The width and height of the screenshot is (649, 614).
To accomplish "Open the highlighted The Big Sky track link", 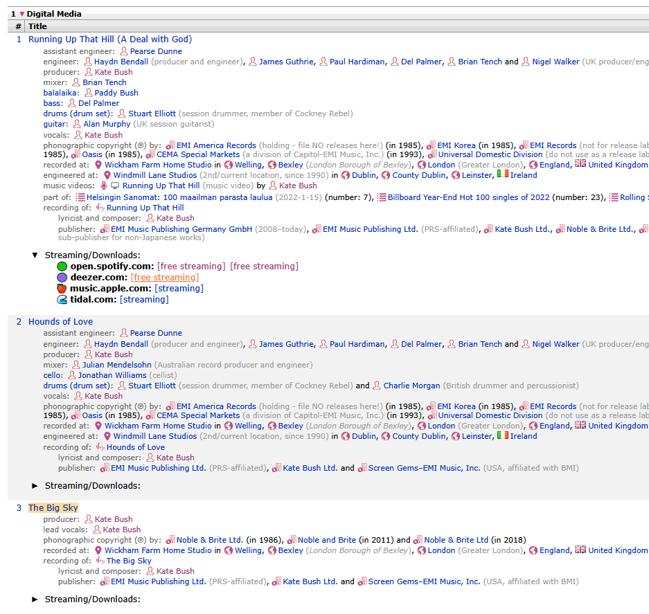I will [53, 508].
